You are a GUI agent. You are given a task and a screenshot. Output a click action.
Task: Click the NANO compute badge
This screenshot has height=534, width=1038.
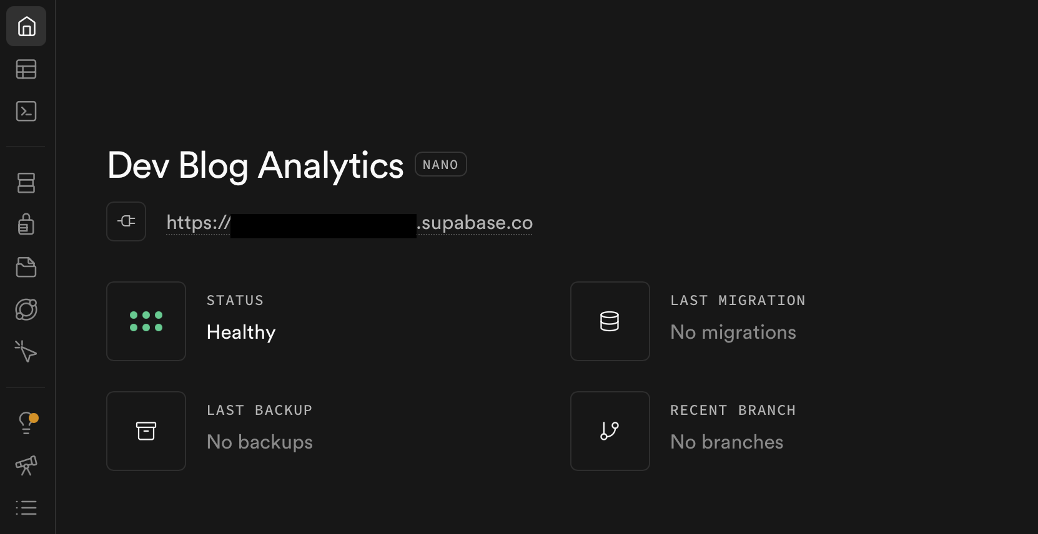click(x=440, y=165)
